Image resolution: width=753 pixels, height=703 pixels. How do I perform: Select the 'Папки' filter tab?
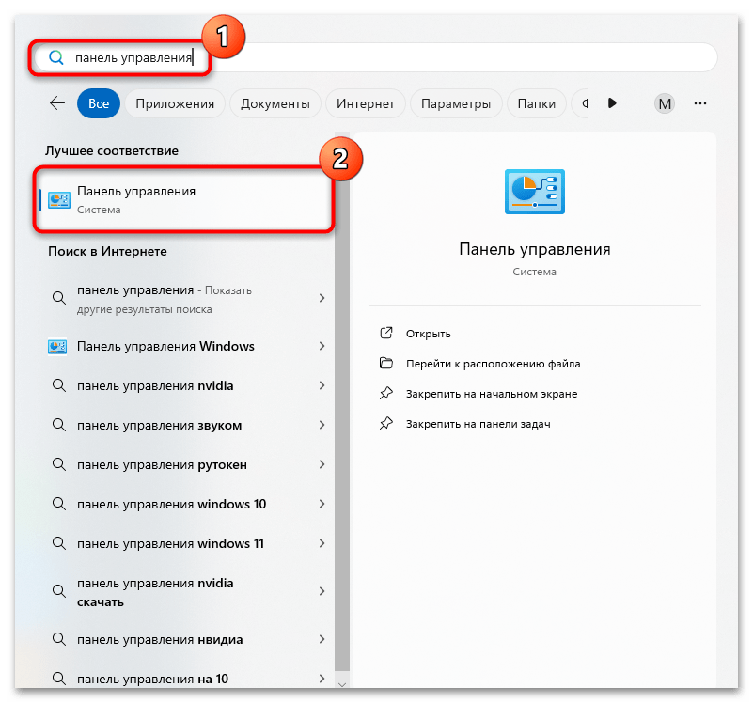(x=537, y=103)
